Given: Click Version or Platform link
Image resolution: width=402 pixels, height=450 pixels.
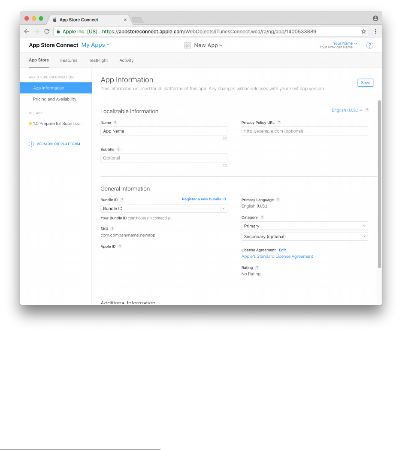Looking at the screenshot, I should coord(58,144).
